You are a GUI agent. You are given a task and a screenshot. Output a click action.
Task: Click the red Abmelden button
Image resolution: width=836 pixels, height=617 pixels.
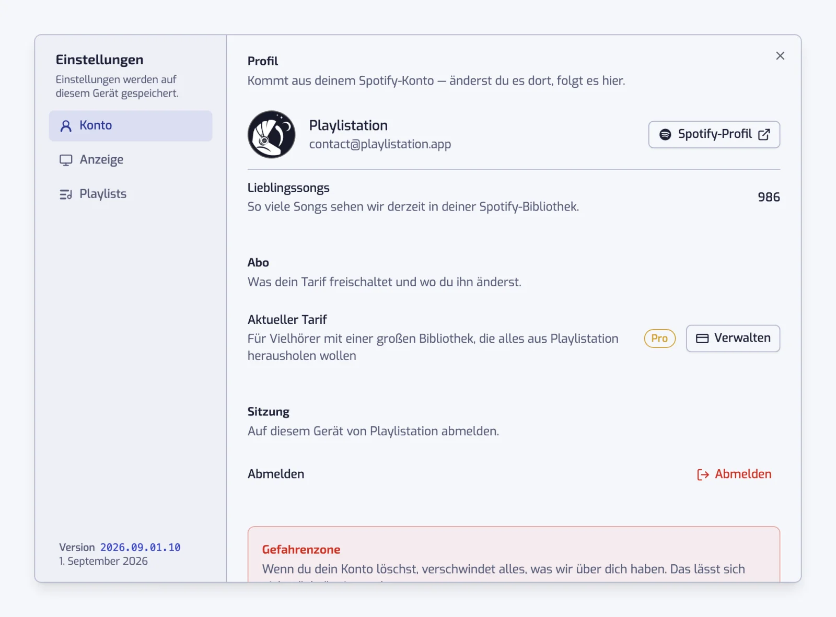(734, 474)
